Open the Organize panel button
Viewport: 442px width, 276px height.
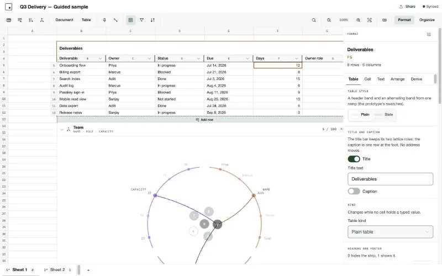(x=427, y=20)
